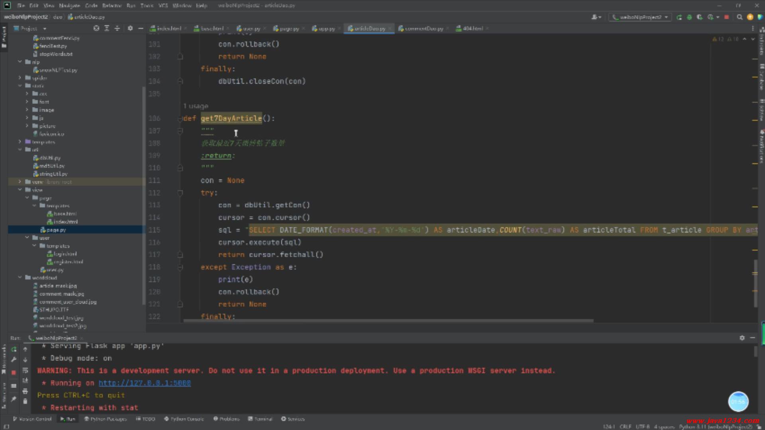Click the trash icon to clear console
The height and width of the screenshot is (430, 765).
(25, 401)
